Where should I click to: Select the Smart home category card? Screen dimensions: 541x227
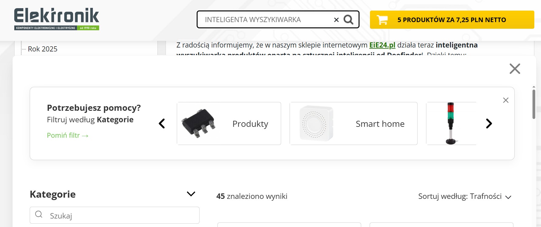coord(353,123)
